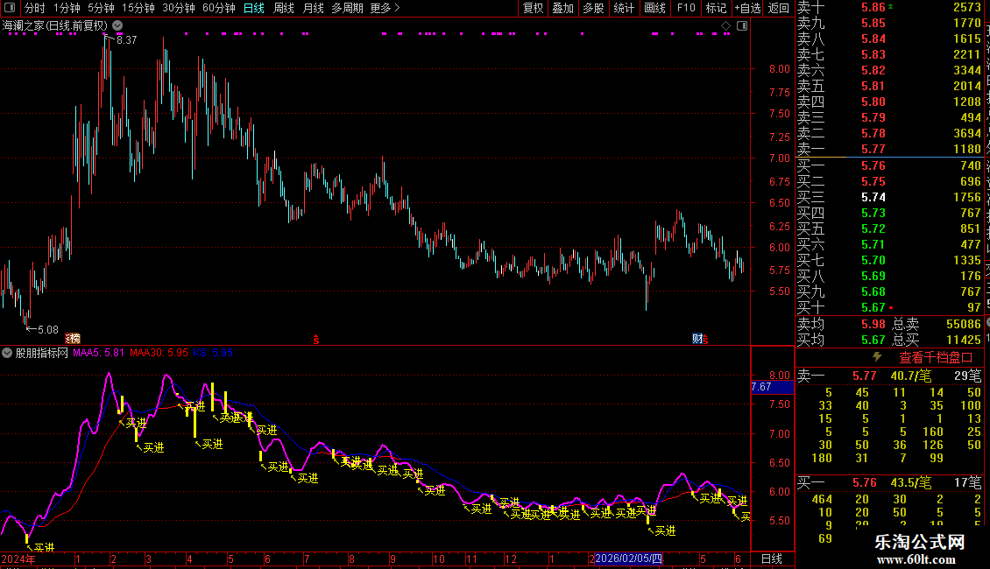Click the date marker 2026/02/05
The height and width of the screenshot is (569, 990).
click(x=628, y=558)
